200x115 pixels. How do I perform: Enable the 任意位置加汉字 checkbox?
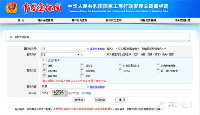(120, 65)
